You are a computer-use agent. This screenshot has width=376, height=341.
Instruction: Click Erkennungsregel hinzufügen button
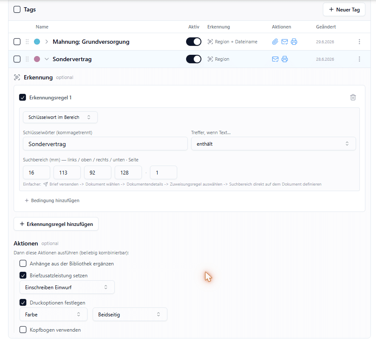click(56, 224)
